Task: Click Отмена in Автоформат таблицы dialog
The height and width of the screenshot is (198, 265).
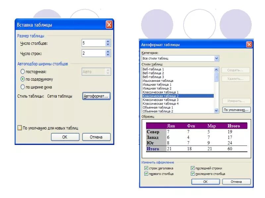Action: (237, 182)
